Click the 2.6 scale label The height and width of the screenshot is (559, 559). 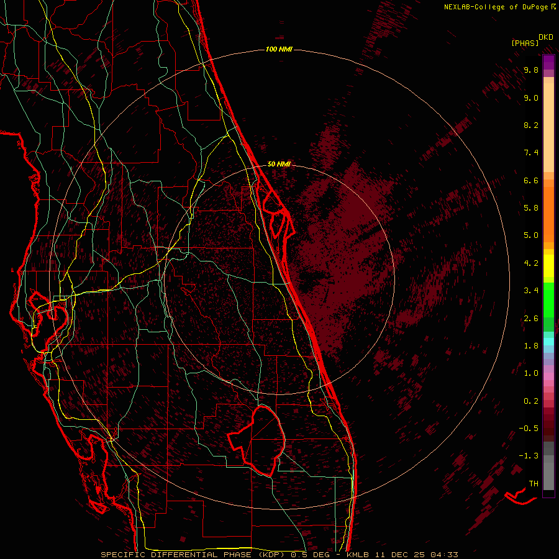[x=531, y=319]
